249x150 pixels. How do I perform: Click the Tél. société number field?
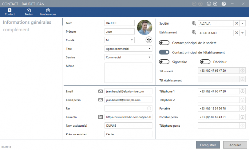[x=219, y=70]
